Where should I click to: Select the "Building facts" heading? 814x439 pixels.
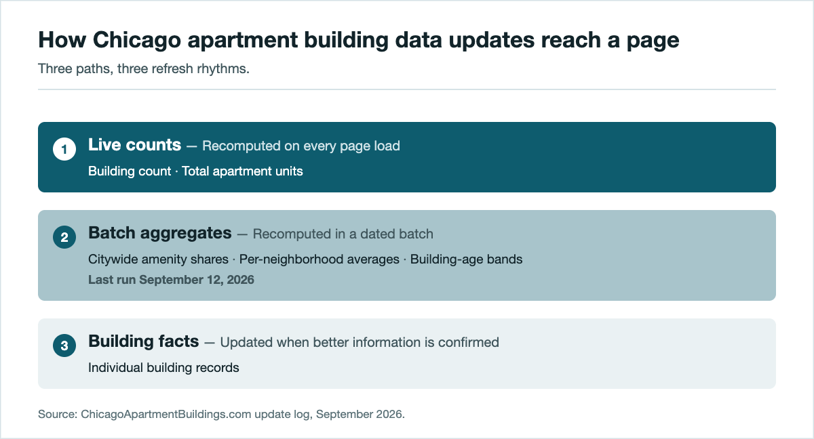click(144, 342)
